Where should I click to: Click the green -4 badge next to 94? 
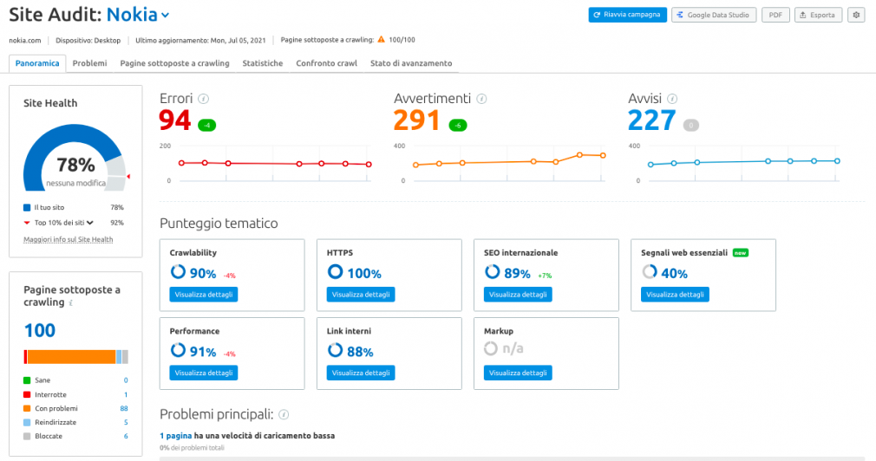tap(206, 126)
